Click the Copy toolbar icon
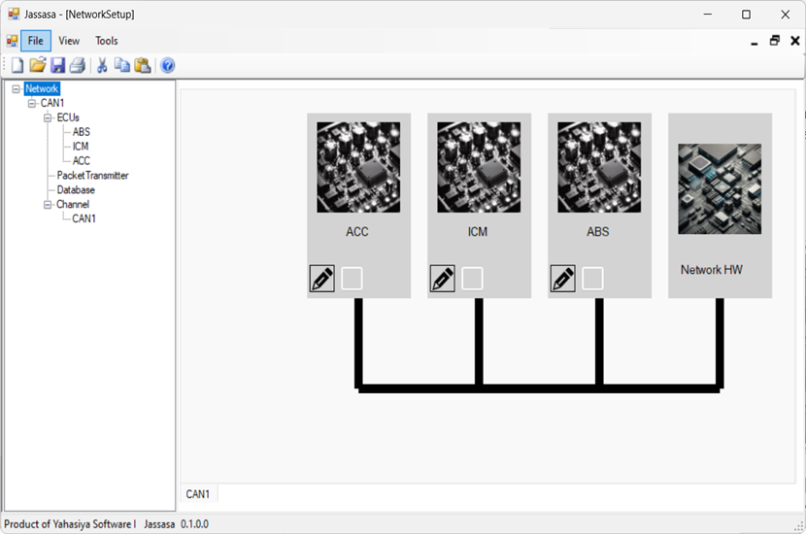Image resolution: width=806 pixels, height=534 pixels. click(122, 65)
